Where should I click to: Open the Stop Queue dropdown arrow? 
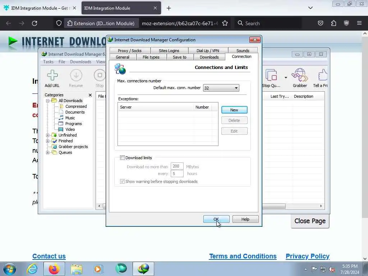point(286,78)
